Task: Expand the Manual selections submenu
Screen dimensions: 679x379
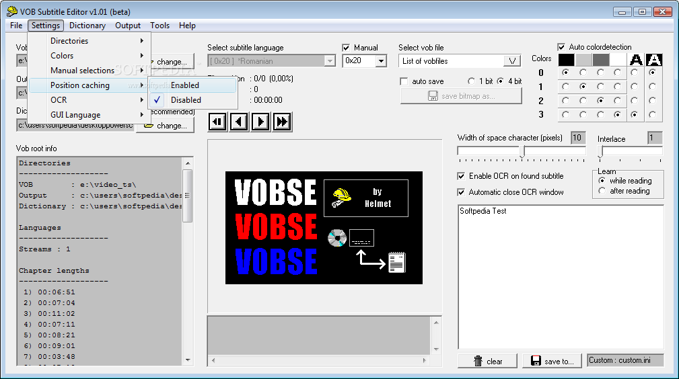Action: [90, 70]
